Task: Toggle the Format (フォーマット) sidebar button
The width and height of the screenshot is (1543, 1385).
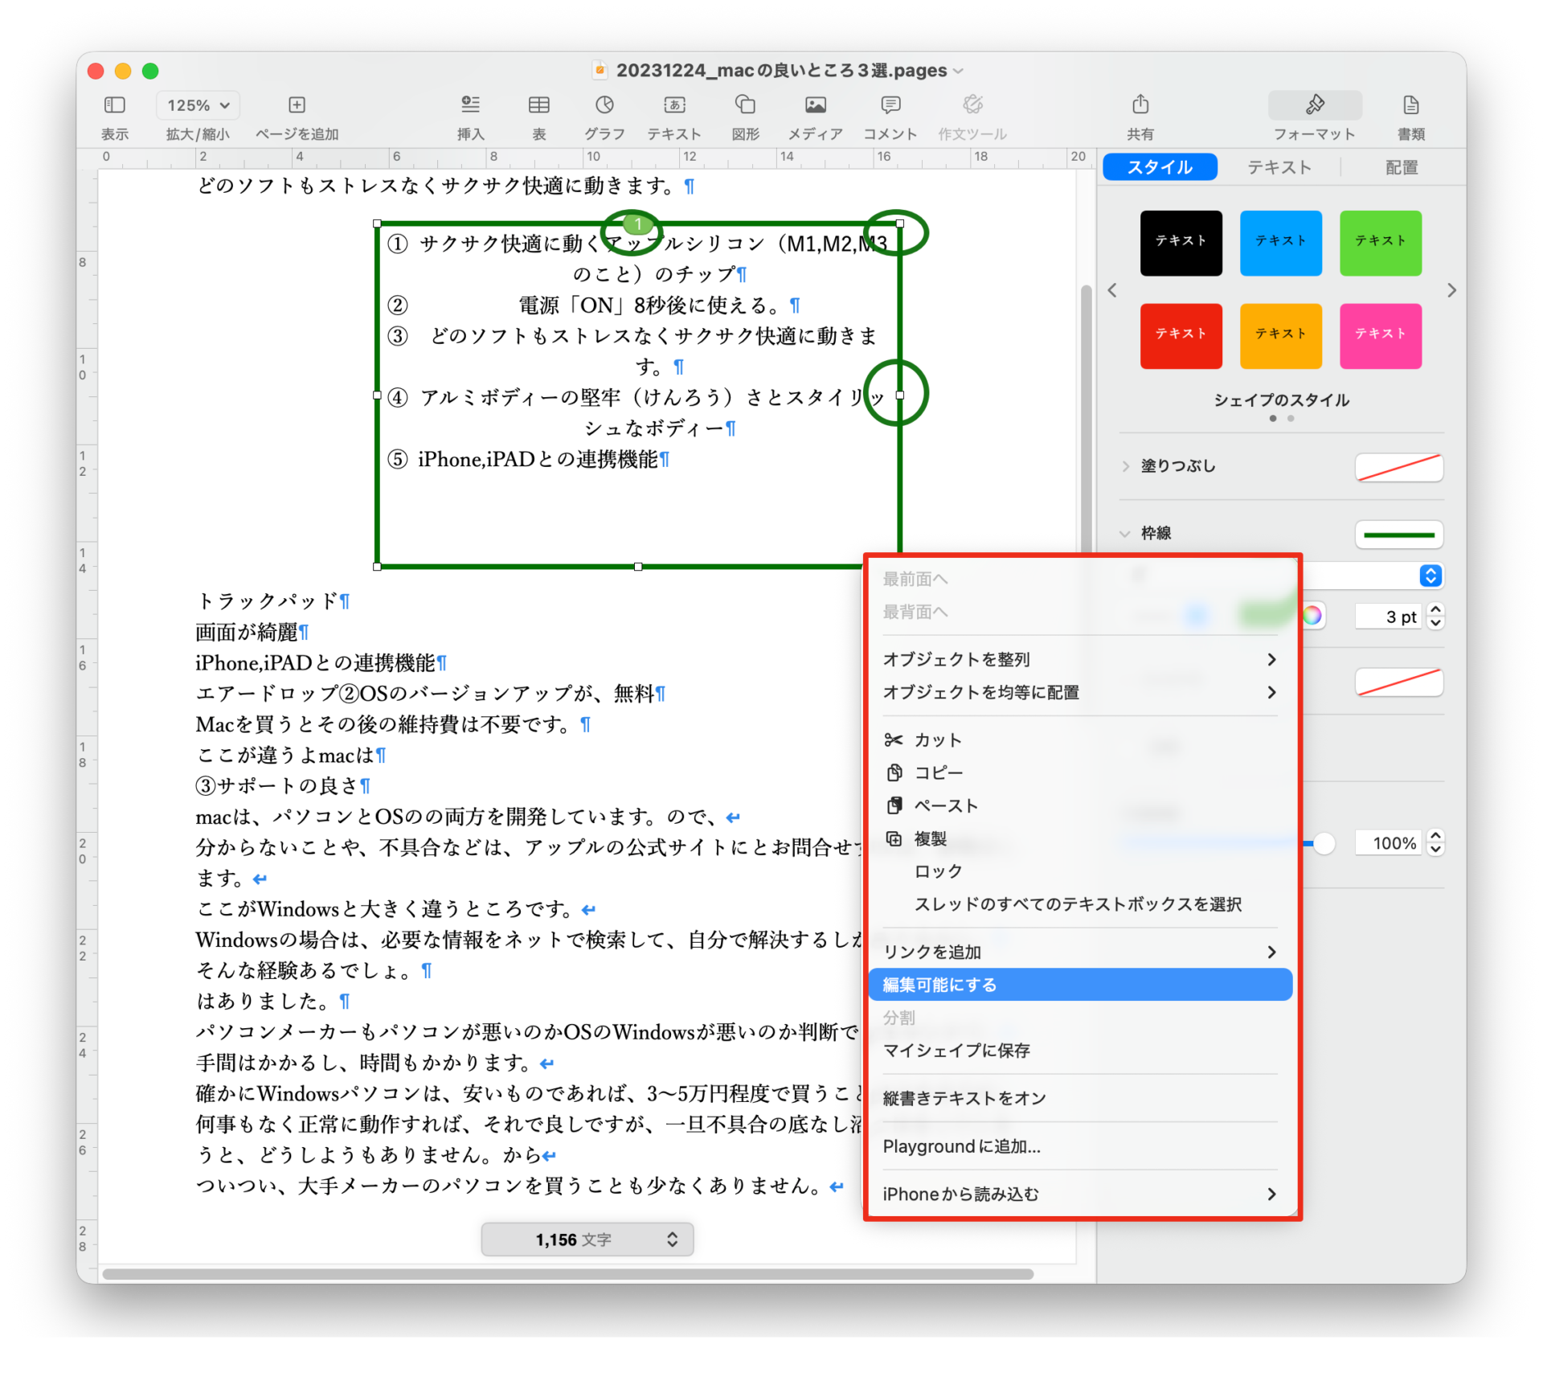Action: pos(1314,105)
